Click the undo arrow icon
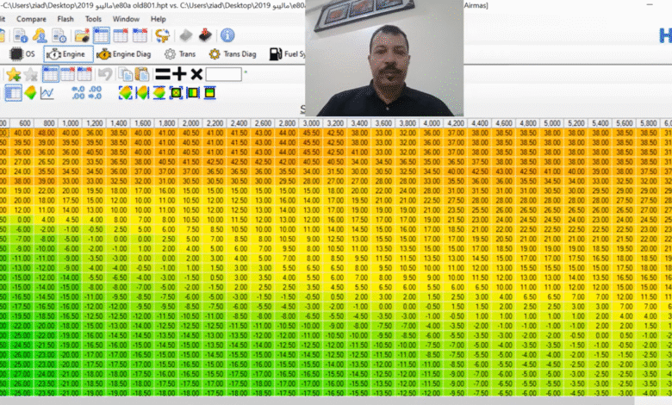 [x=104, y=74]
